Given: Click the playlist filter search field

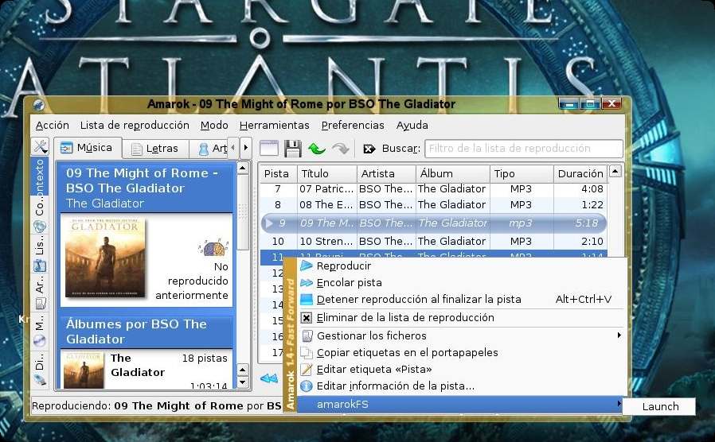Looking at the screenshot, I should click(x=523, y=149).
